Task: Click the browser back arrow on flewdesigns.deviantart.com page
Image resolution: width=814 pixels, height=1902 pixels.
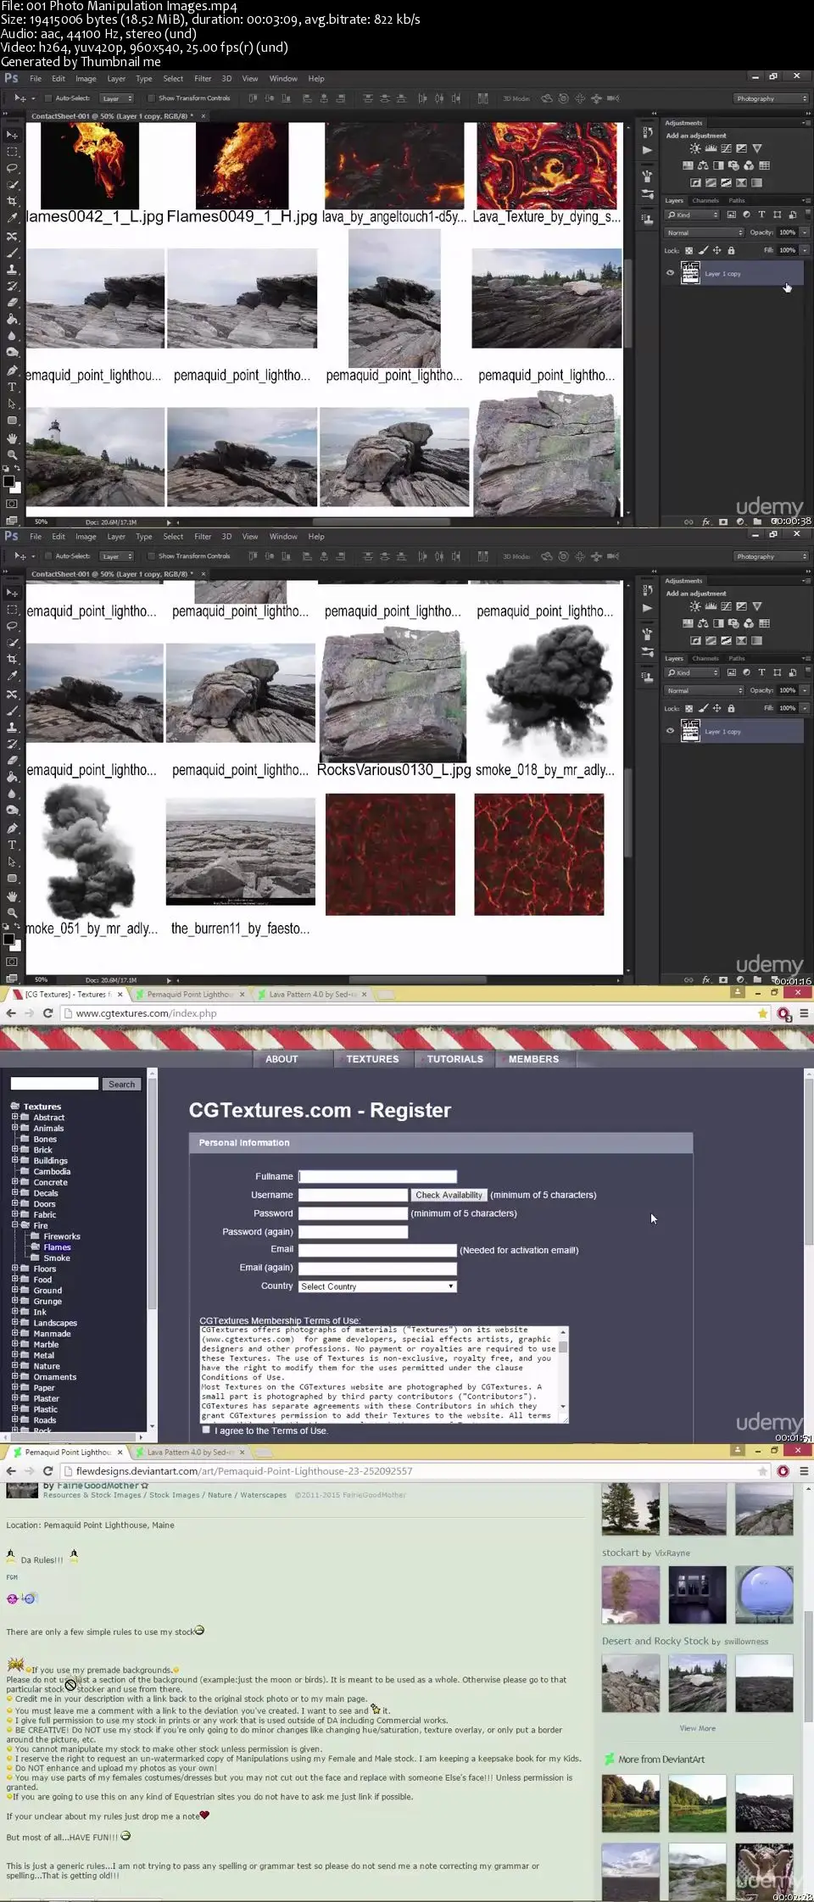Action: (11, 1471)
